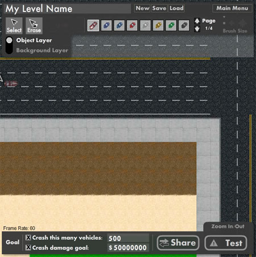The image size is (256, 257).
Task: Start the level with the Test button
Action: coord(226,243)
